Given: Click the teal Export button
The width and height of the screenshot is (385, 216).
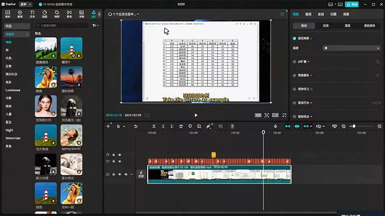Looking at the screenshot, I should point(352,4).
